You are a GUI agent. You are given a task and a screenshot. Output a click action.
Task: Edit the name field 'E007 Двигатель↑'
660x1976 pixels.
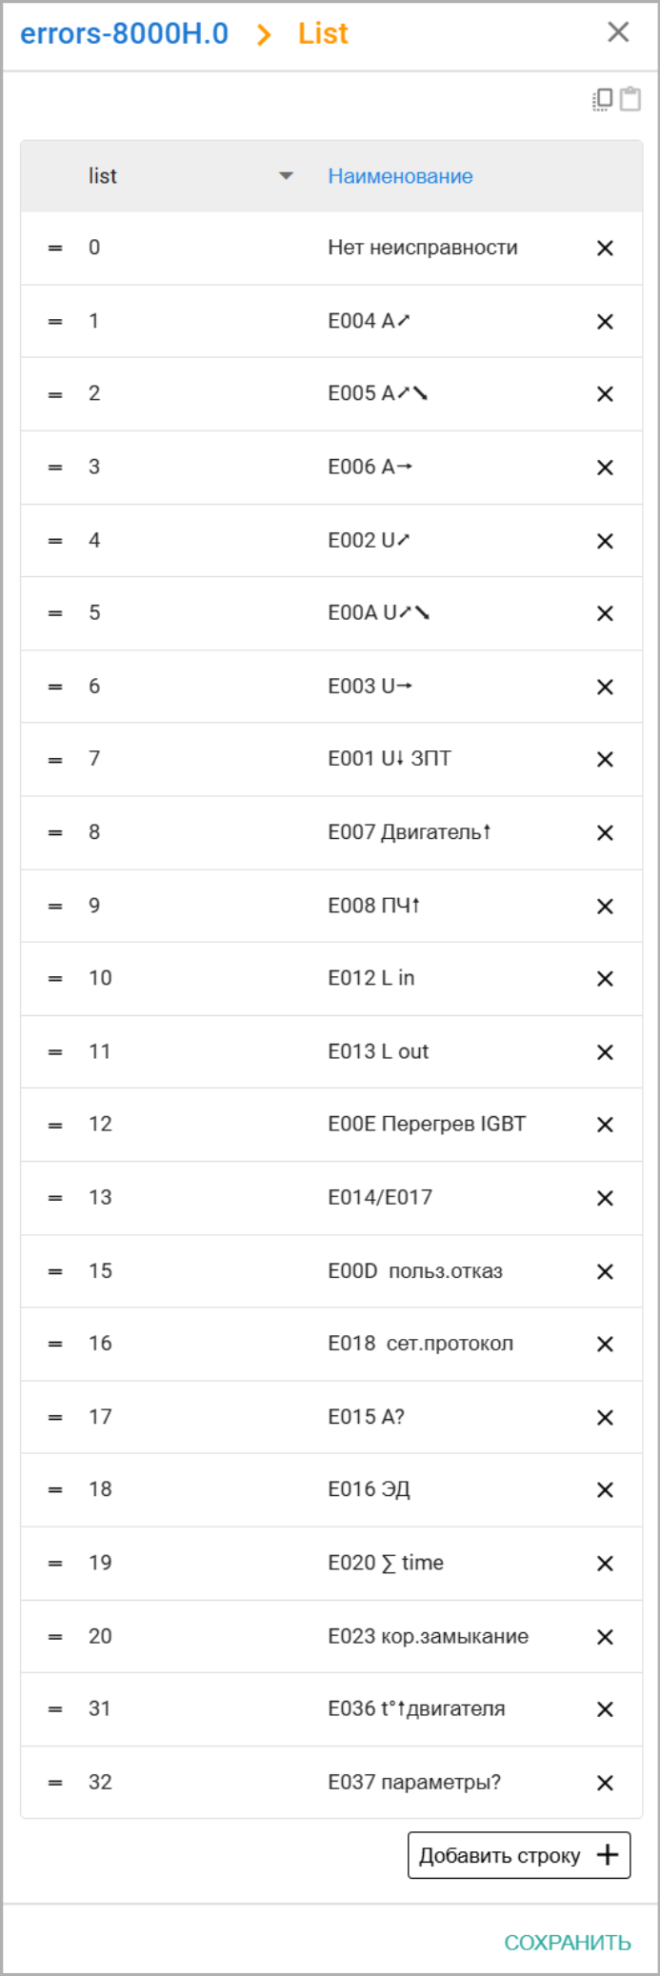click(x=410, y=832)
